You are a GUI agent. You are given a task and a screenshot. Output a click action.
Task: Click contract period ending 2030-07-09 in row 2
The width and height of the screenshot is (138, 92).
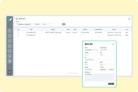tap(114, 35)
